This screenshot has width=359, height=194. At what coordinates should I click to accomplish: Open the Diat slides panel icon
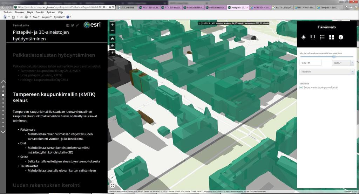pos(313,37)
